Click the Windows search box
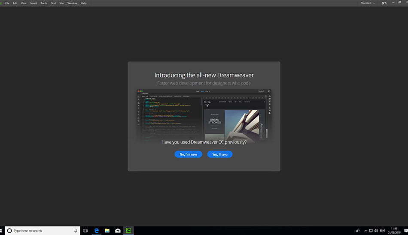Viewport: 408px width, 235px height. point(43,231)
